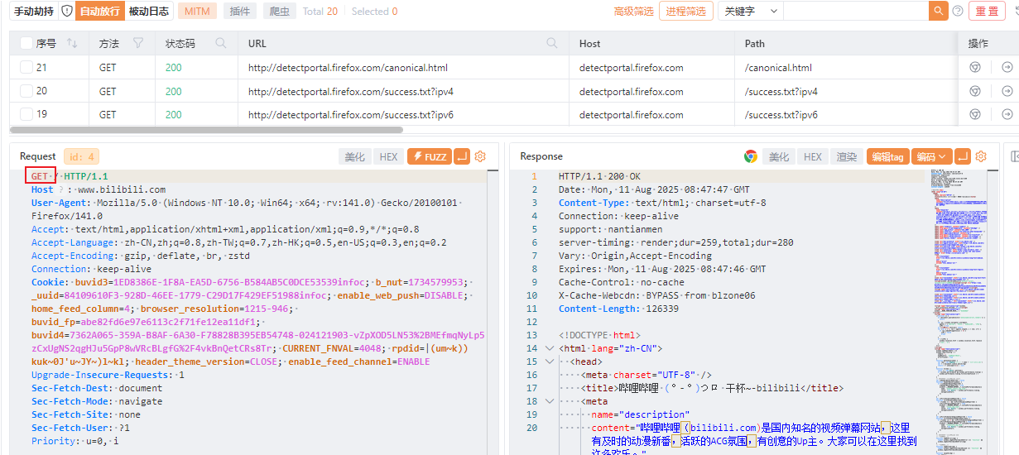Check the box for row 20
The image size is (1019, 455).
(x=26, y=91)
